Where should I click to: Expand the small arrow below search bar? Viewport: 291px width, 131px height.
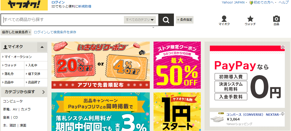tap(153, 28)
